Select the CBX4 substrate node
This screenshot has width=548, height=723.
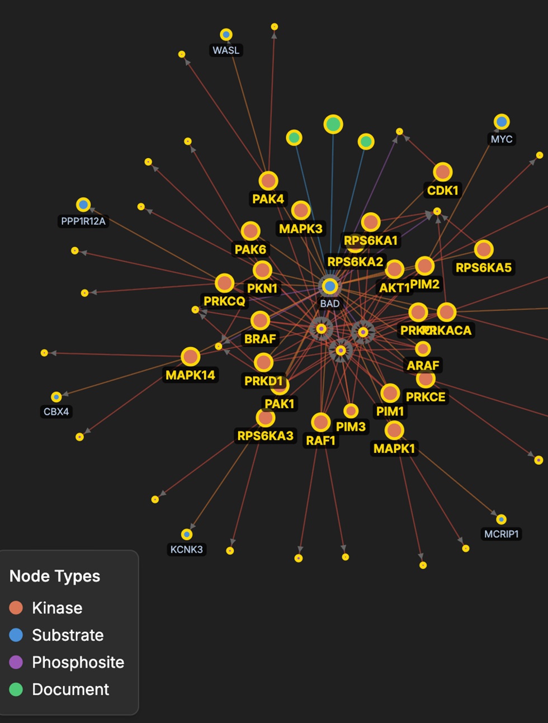coord(56,397)
